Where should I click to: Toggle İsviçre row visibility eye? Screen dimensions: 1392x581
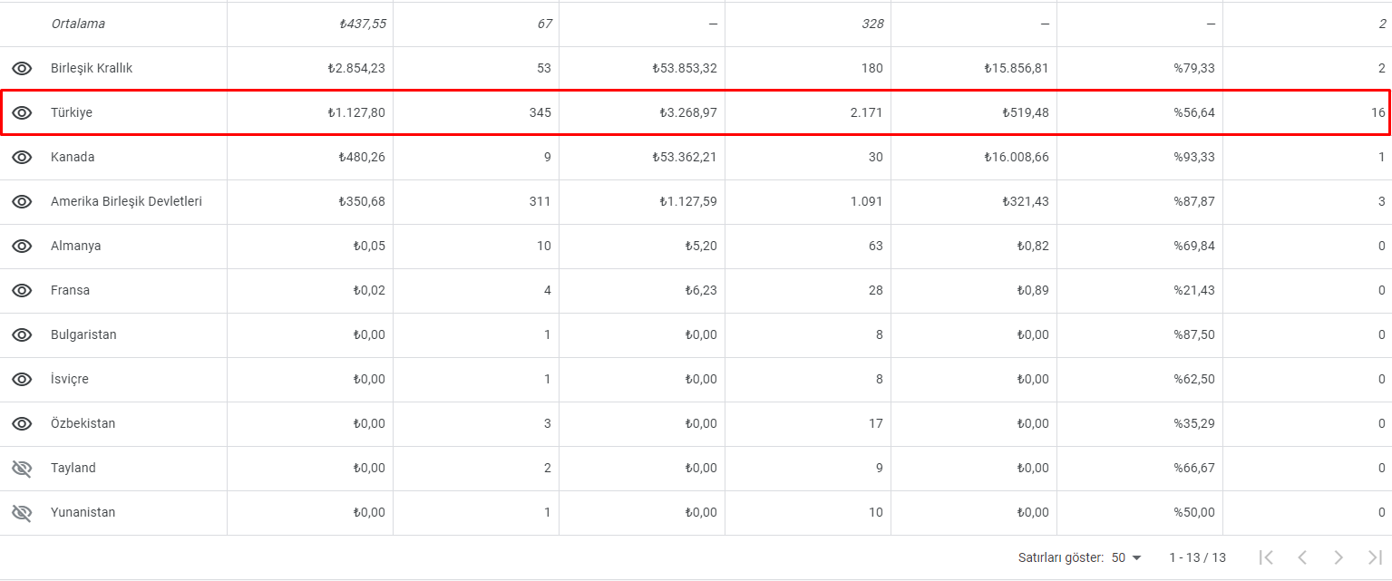tap(22, 379)
